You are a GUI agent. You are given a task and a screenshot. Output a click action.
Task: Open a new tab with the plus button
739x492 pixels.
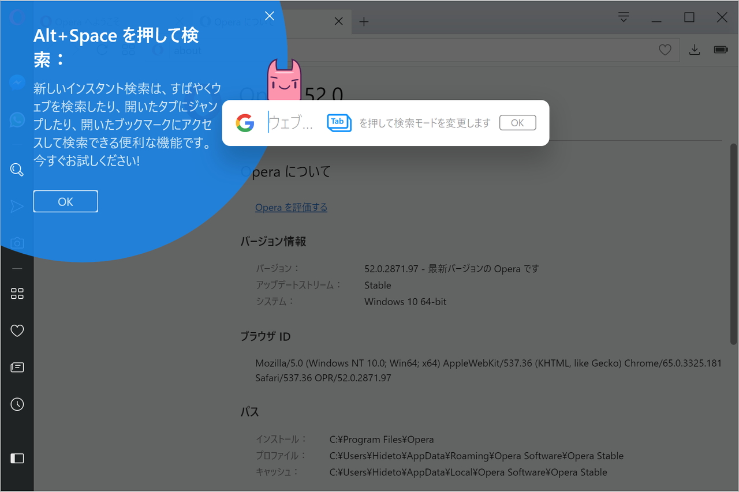[364, 21]
